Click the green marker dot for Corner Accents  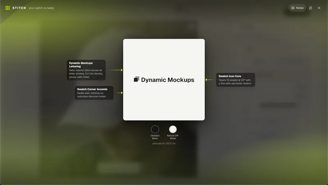point(121,93)
